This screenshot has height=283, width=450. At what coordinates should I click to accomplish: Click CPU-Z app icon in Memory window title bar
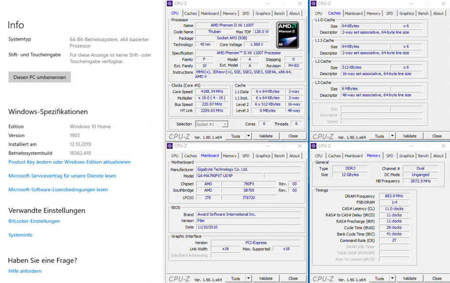[x=313, y=146]
